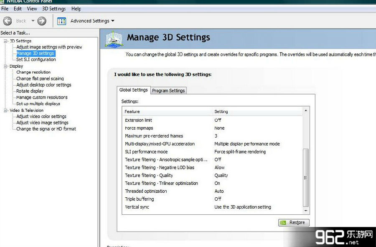Open the Back history dropdown arrow
This screenshot has height=247, width=376.
pyautogui.click(x=33, y=21)
